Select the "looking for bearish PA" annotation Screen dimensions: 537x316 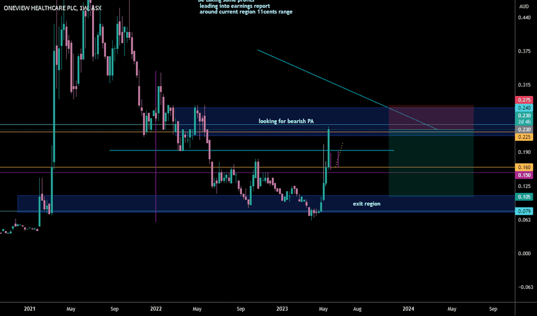click(286, 121)
